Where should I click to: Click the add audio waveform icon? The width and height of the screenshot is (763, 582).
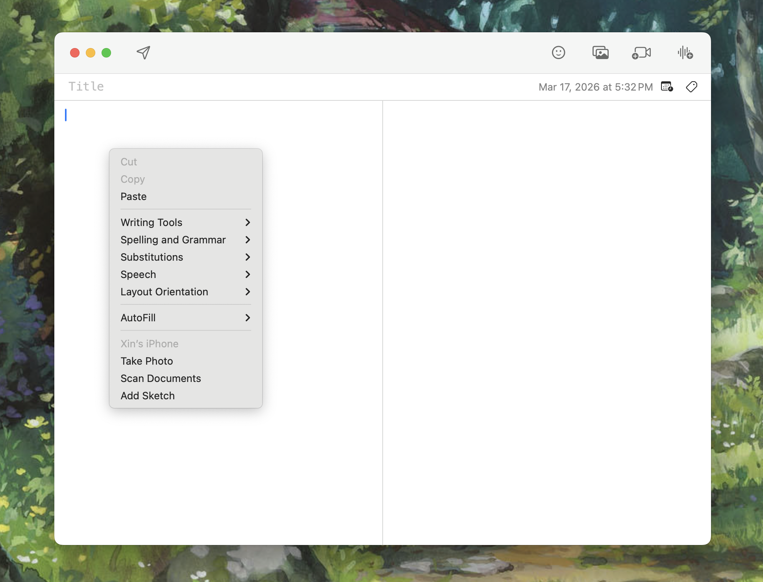tap(685, 52)
